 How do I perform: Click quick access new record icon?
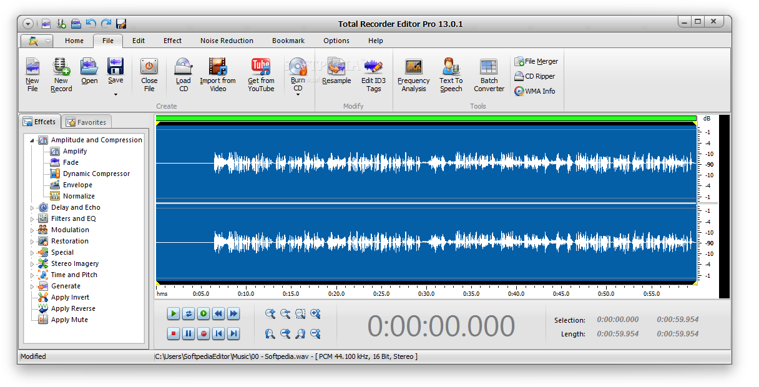tap(61, 24)
